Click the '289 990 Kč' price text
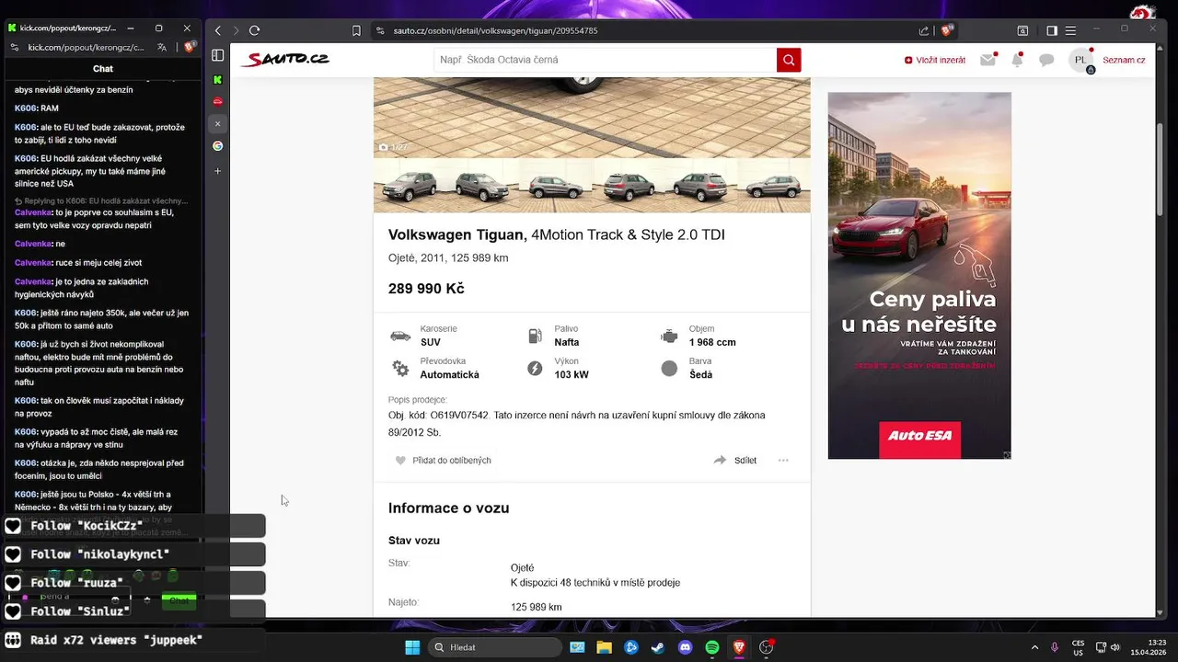Viewport: 1178px width, 662px height. (x=426, y=289)
